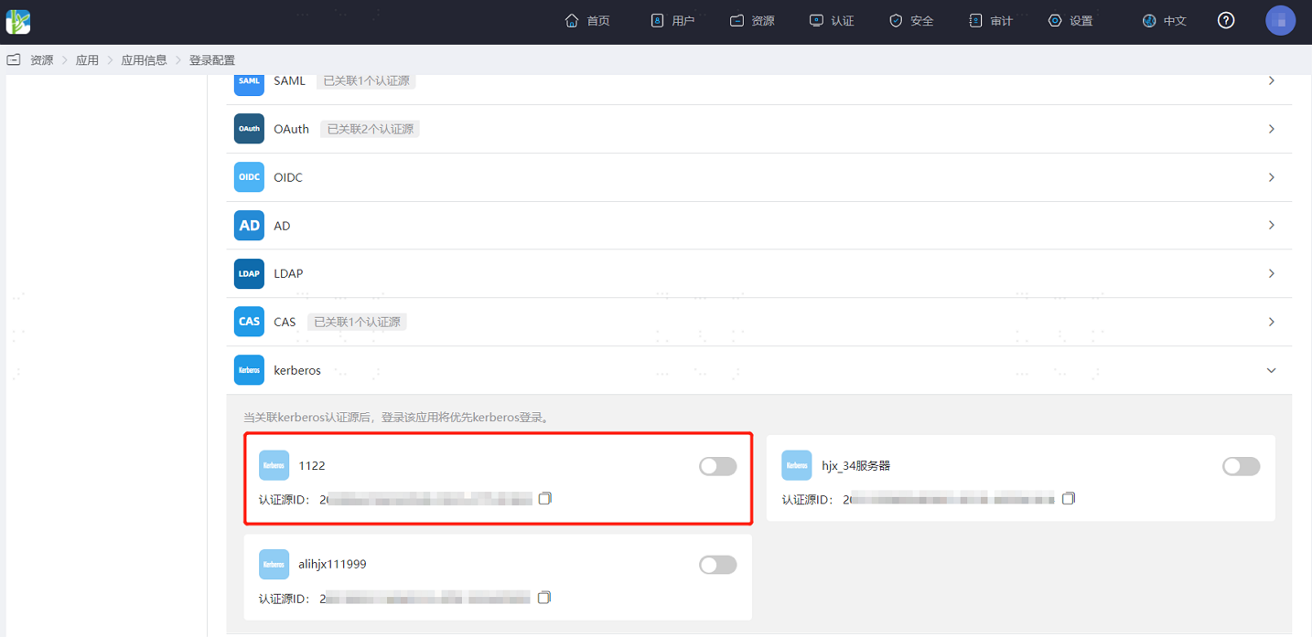The width and height of the screenshot is (1312, 637).
Task: Open the help question mark icon
Action: pos(1226,20)
